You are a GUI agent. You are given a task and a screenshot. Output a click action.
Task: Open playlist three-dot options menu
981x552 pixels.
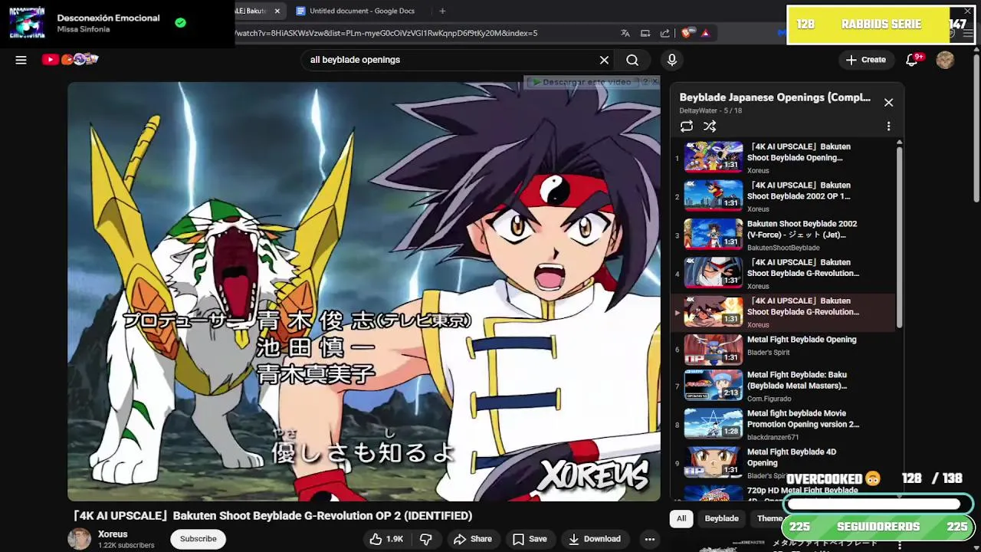(x=888, y=126)
